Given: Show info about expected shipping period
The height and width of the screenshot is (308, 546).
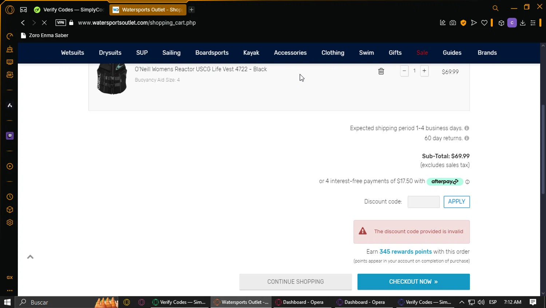Looking at the screenshot, I should pyautogui.click(x=467, y=128).
